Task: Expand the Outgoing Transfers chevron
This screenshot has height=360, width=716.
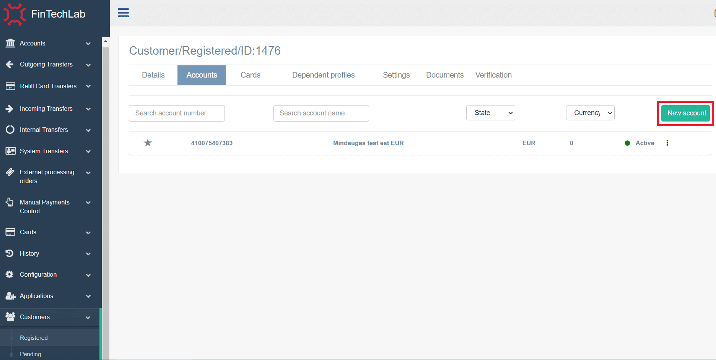Action: point(88,65)
